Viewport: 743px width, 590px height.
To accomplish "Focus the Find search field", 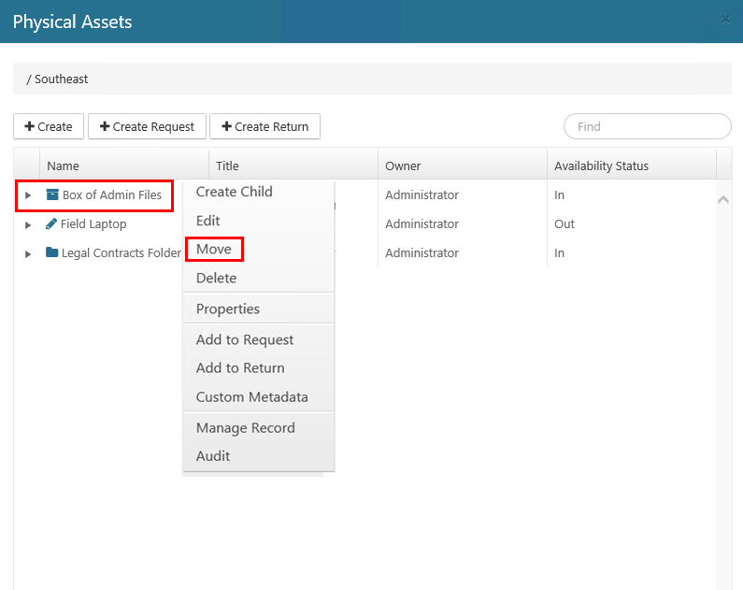I will pos(647,126).
